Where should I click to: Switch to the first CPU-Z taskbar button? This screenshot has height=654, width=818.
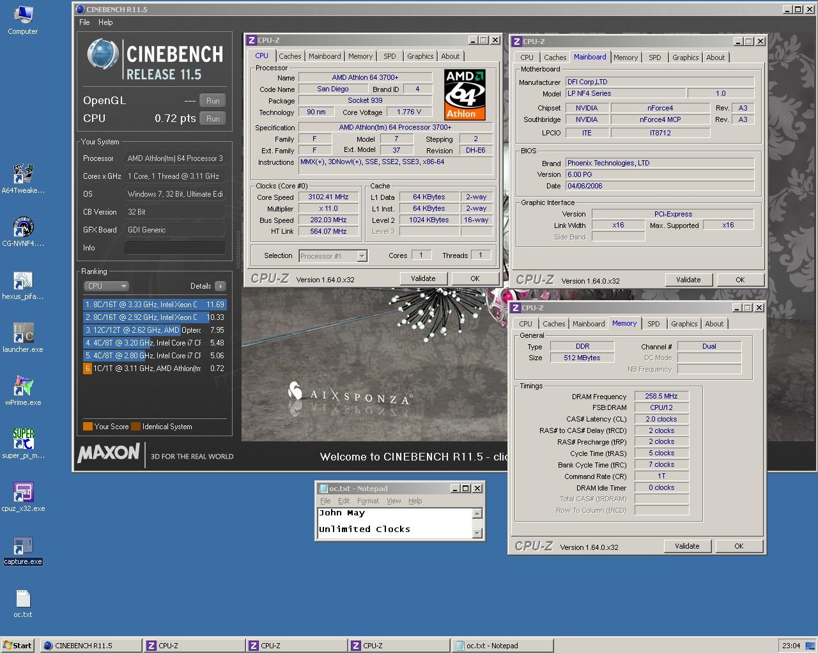[x=193, y=646]
